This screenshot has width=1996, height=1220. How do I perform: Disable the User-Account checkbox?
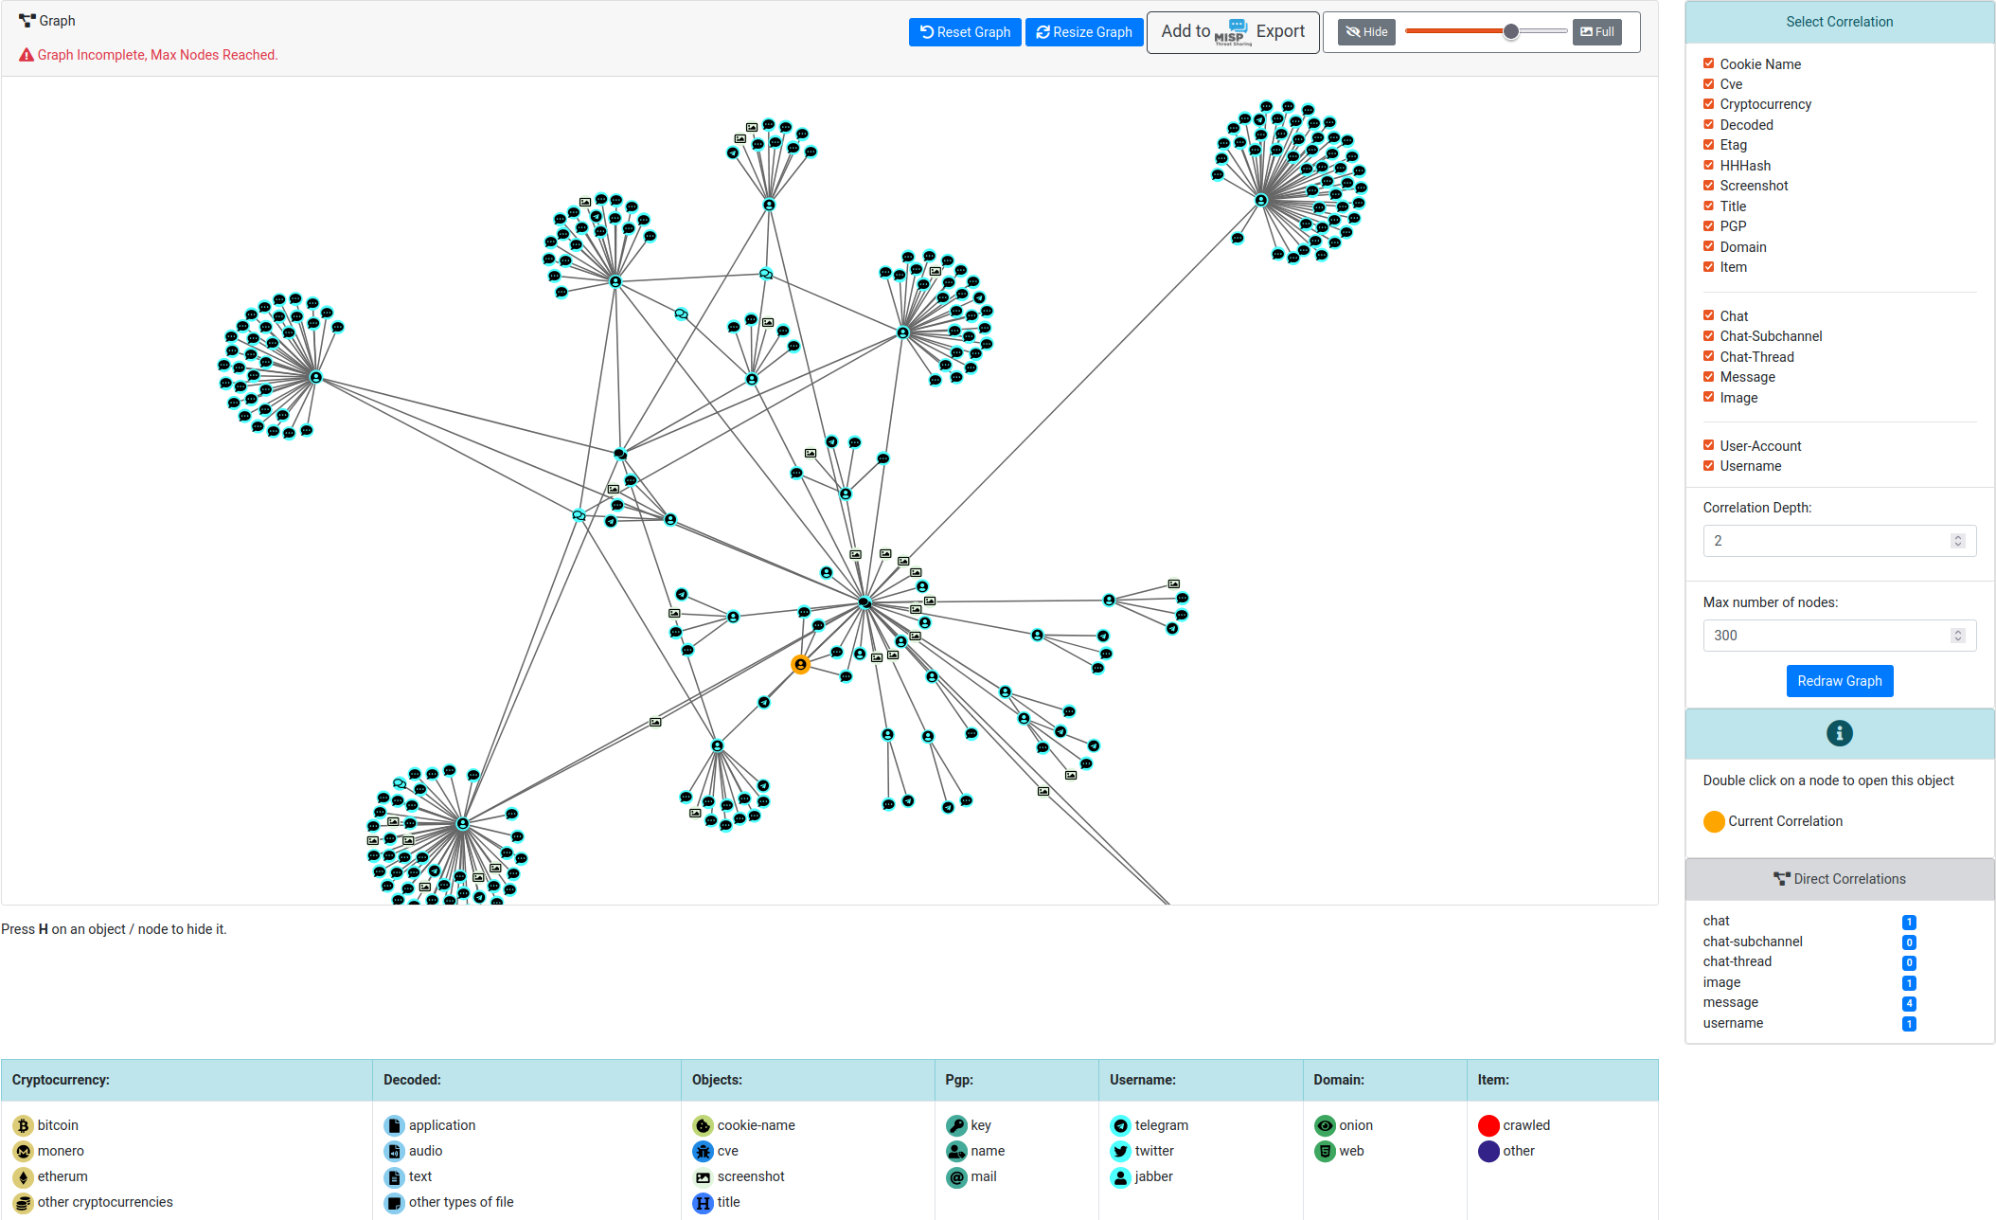click(1708, 445)
